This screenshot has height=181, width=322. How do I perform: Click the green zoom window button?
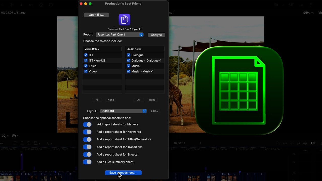(x=90, y=4)
